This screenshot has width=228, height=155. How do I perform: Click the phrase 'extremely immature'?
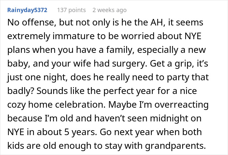(51, 36)
